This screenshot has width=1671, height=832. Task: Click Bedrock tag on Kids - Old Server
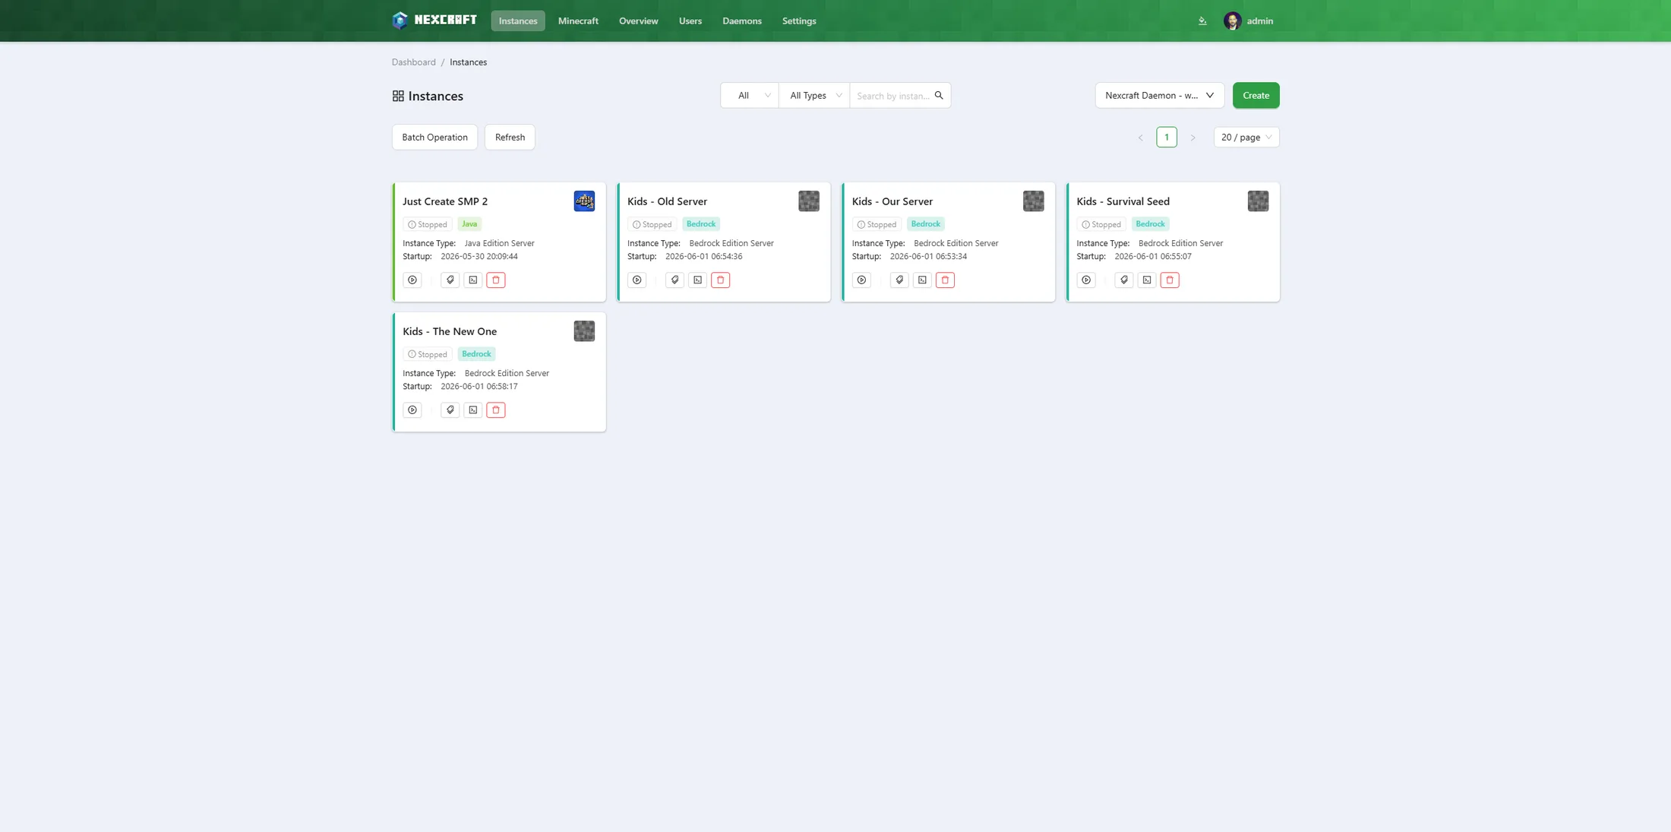tap(701, 224)
